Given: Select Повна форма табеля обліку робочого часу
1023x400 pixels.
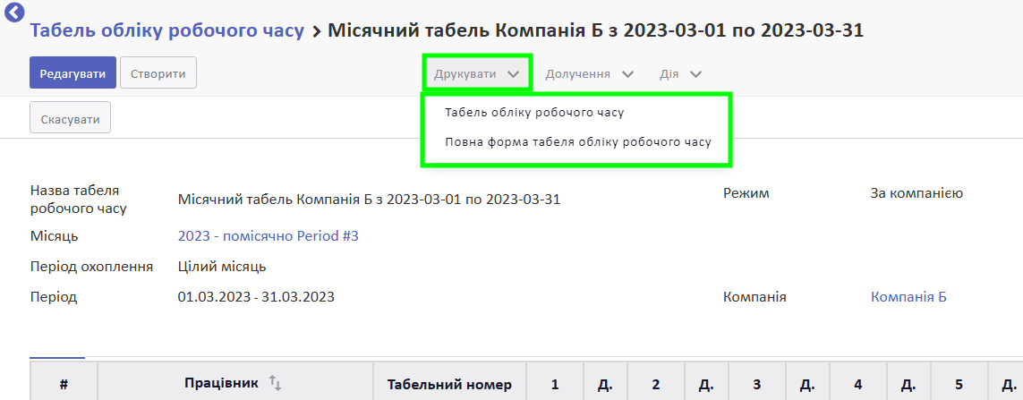Looking at the screenshot, I should (x=577, y=141).
